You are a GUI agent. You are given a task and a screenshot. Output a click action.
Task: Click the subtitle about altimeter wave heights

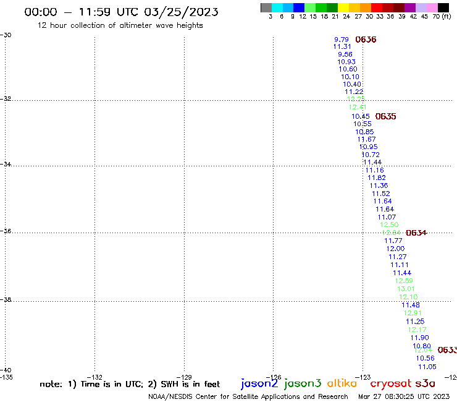coord(120,25)
